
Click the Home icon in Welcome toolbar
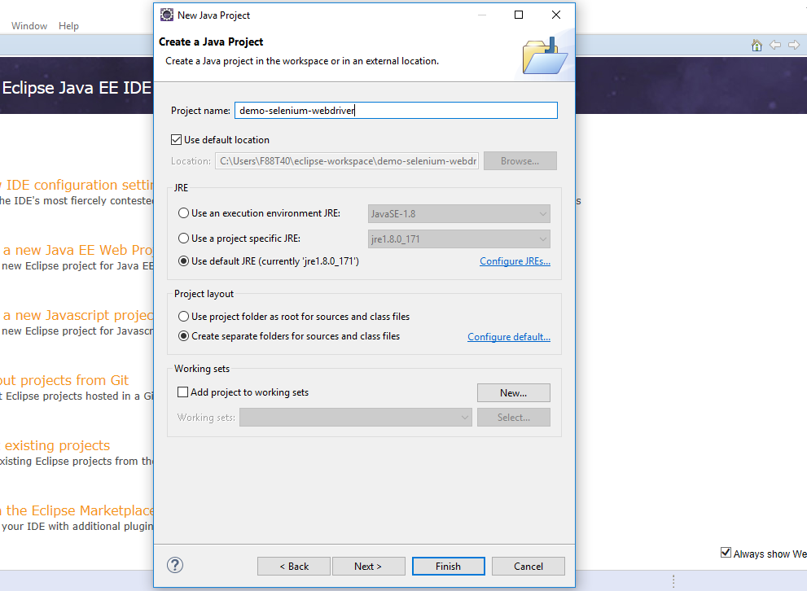pos(757,46)
